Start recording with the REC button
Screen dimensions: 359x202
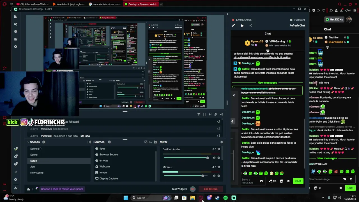[x=193, y=189]
